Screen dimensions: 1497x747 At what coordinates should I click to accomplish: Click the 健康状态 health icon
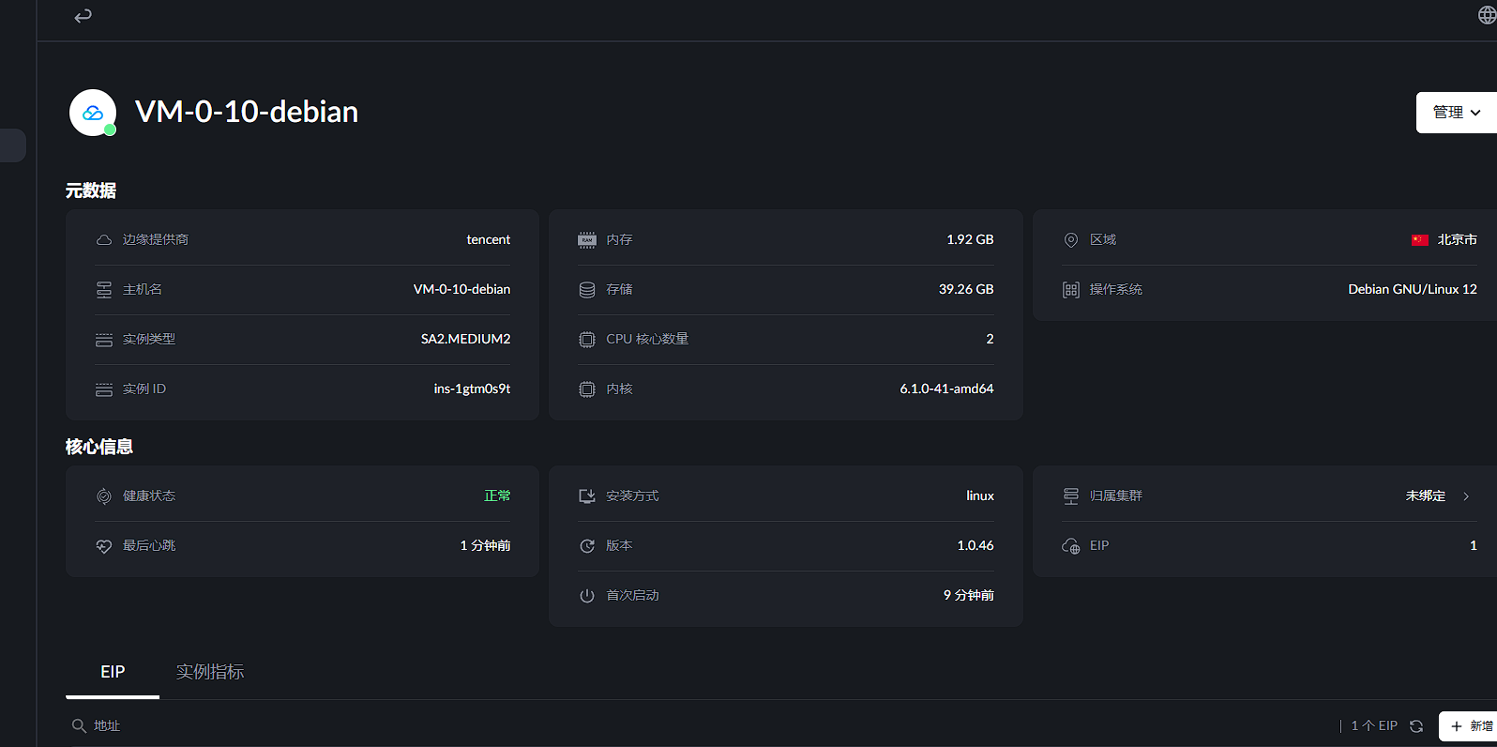pyautogui.click(x=104, y=496)
